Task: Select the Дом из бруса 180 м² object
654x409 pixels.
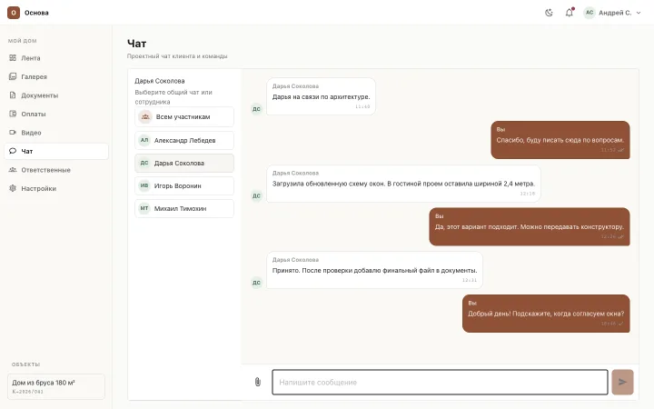Action: [x=56, y=386]
